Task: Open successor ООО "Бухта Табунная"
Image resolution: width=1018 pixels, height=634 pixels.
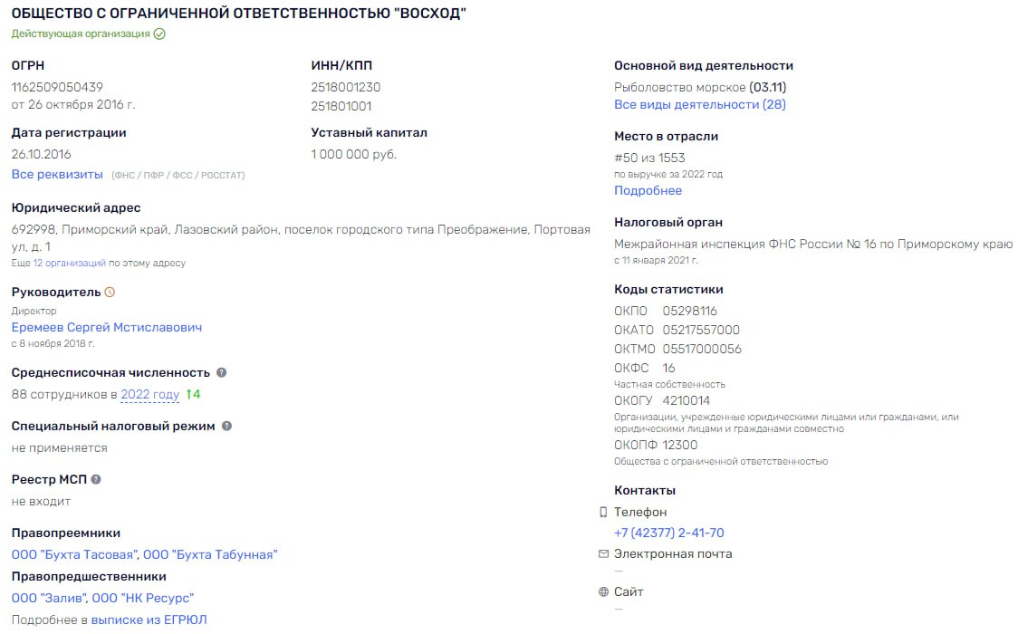Action: (210, 555)
